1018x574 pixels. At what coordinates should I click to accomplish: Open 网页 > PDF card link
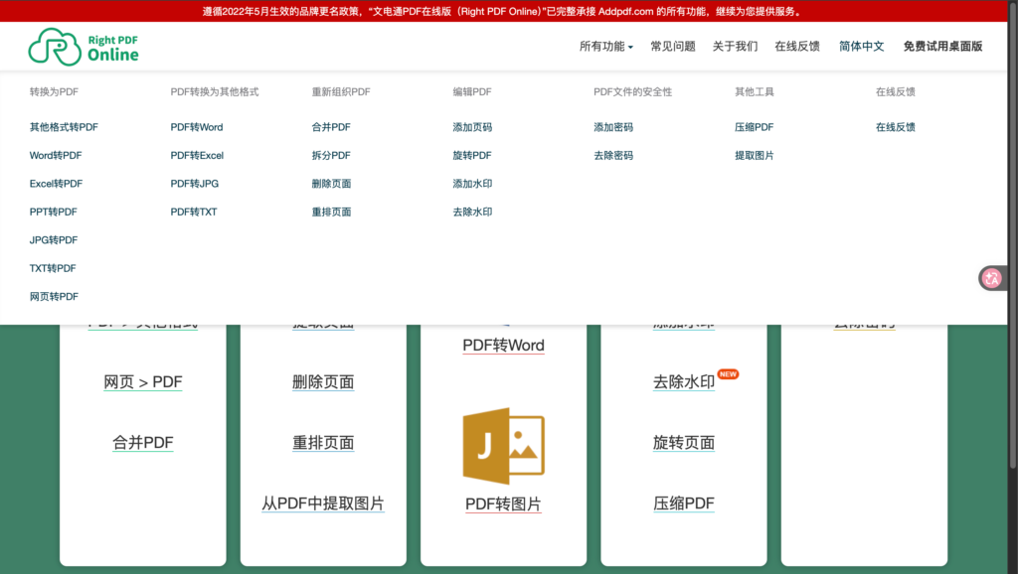pyautogui.click(x=143, y=382)
